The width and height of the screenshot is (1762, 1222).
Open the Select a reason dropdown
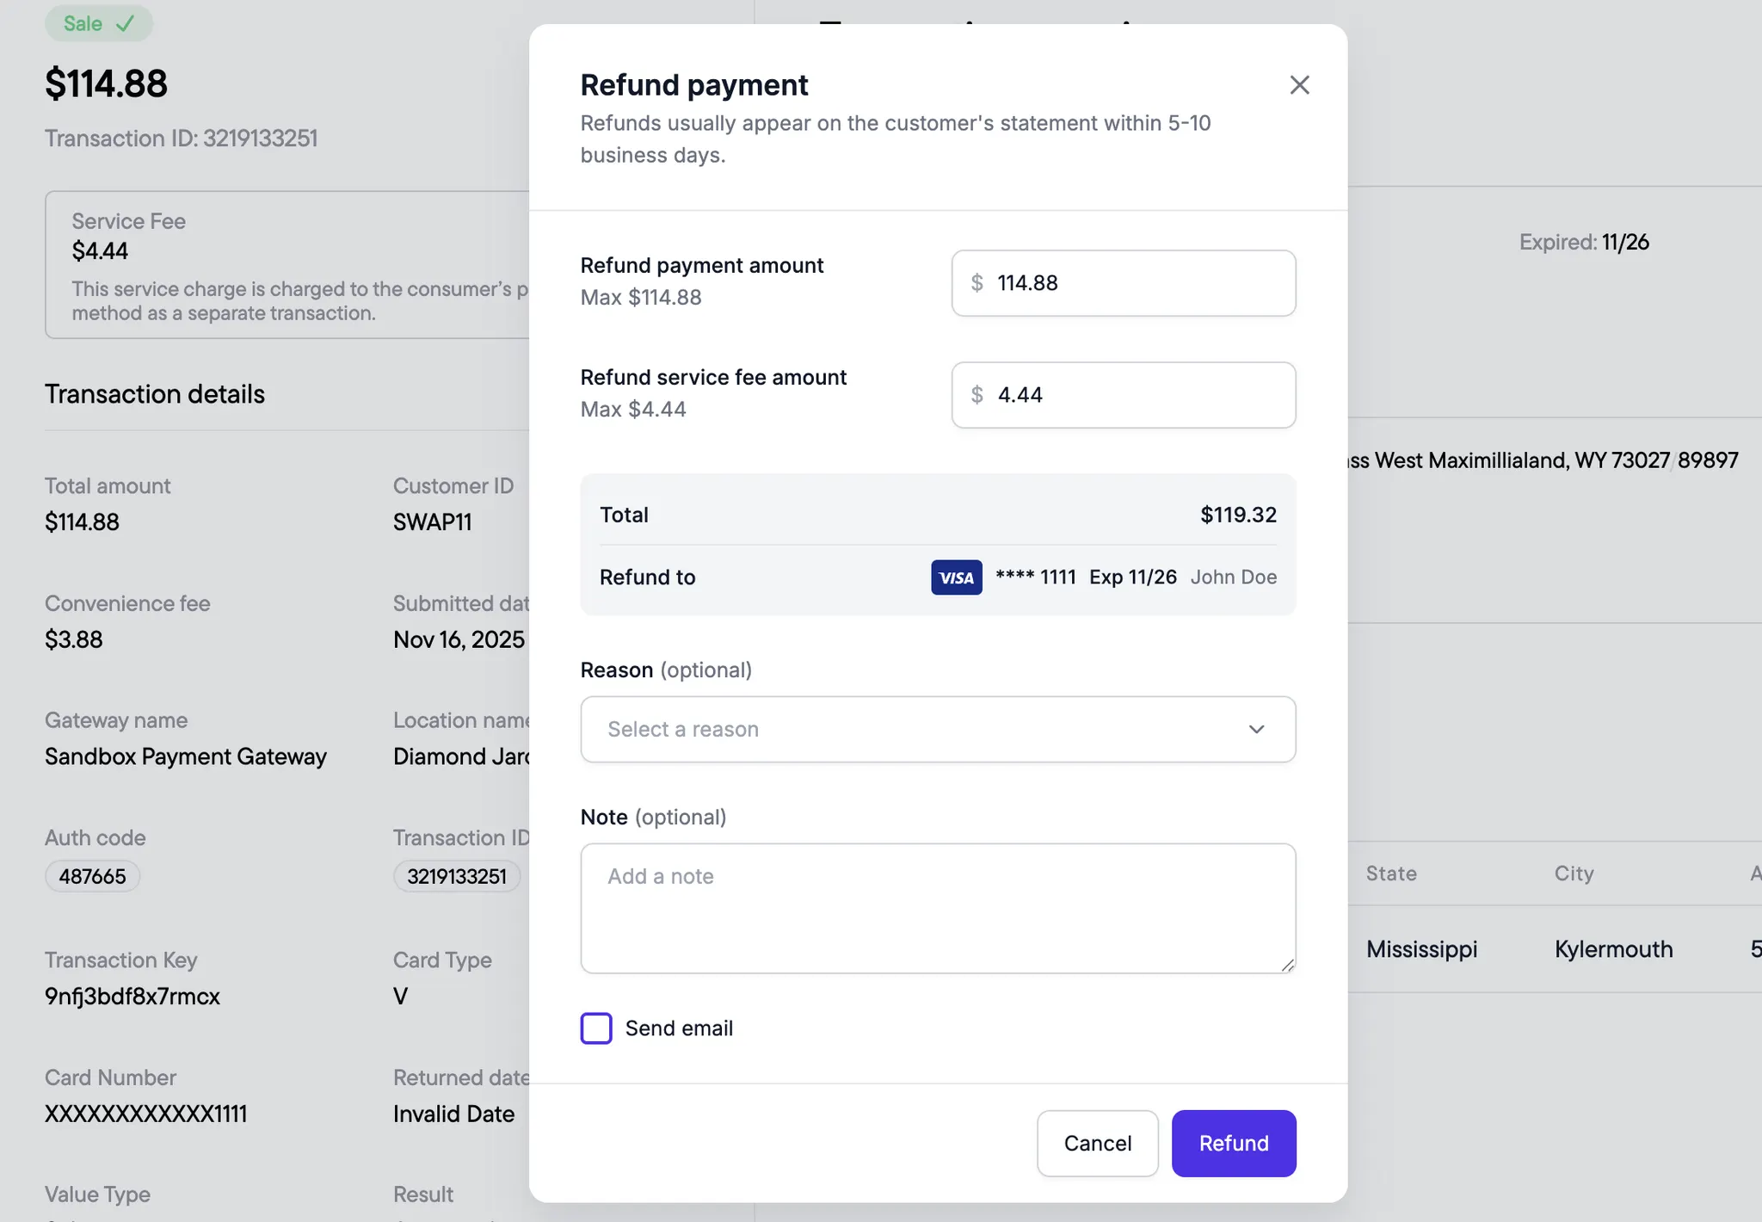click(x=938, y=730)
